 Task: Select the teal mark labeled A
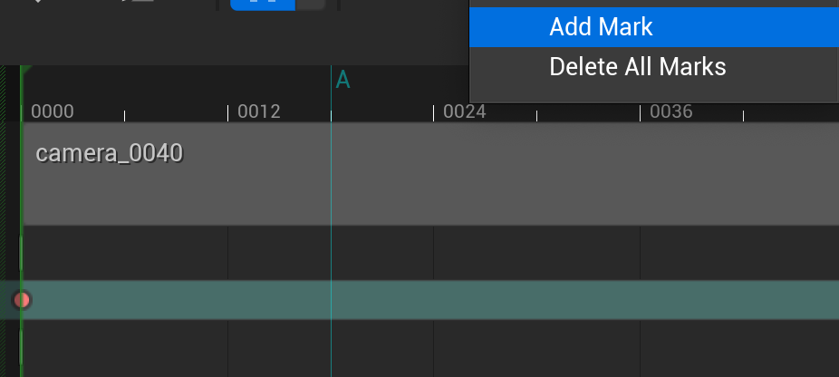point(342,81)
